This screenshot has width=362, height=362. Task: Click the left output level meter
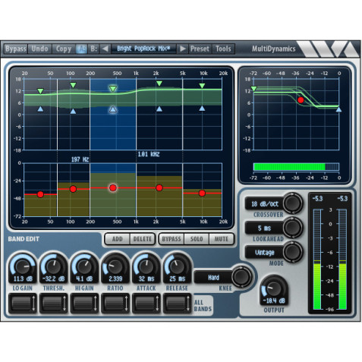pyautogui.click(x=317, y=260)
